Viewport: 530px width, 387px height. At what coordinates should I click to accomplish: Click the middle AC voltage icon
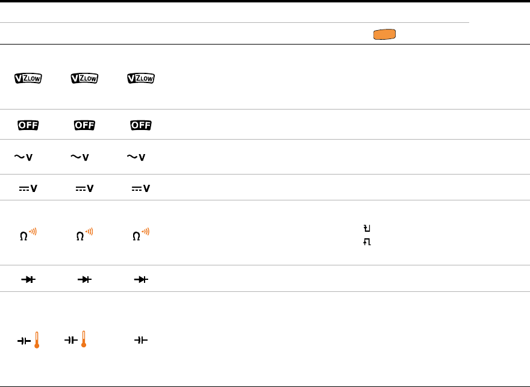(x=80, y=157)
